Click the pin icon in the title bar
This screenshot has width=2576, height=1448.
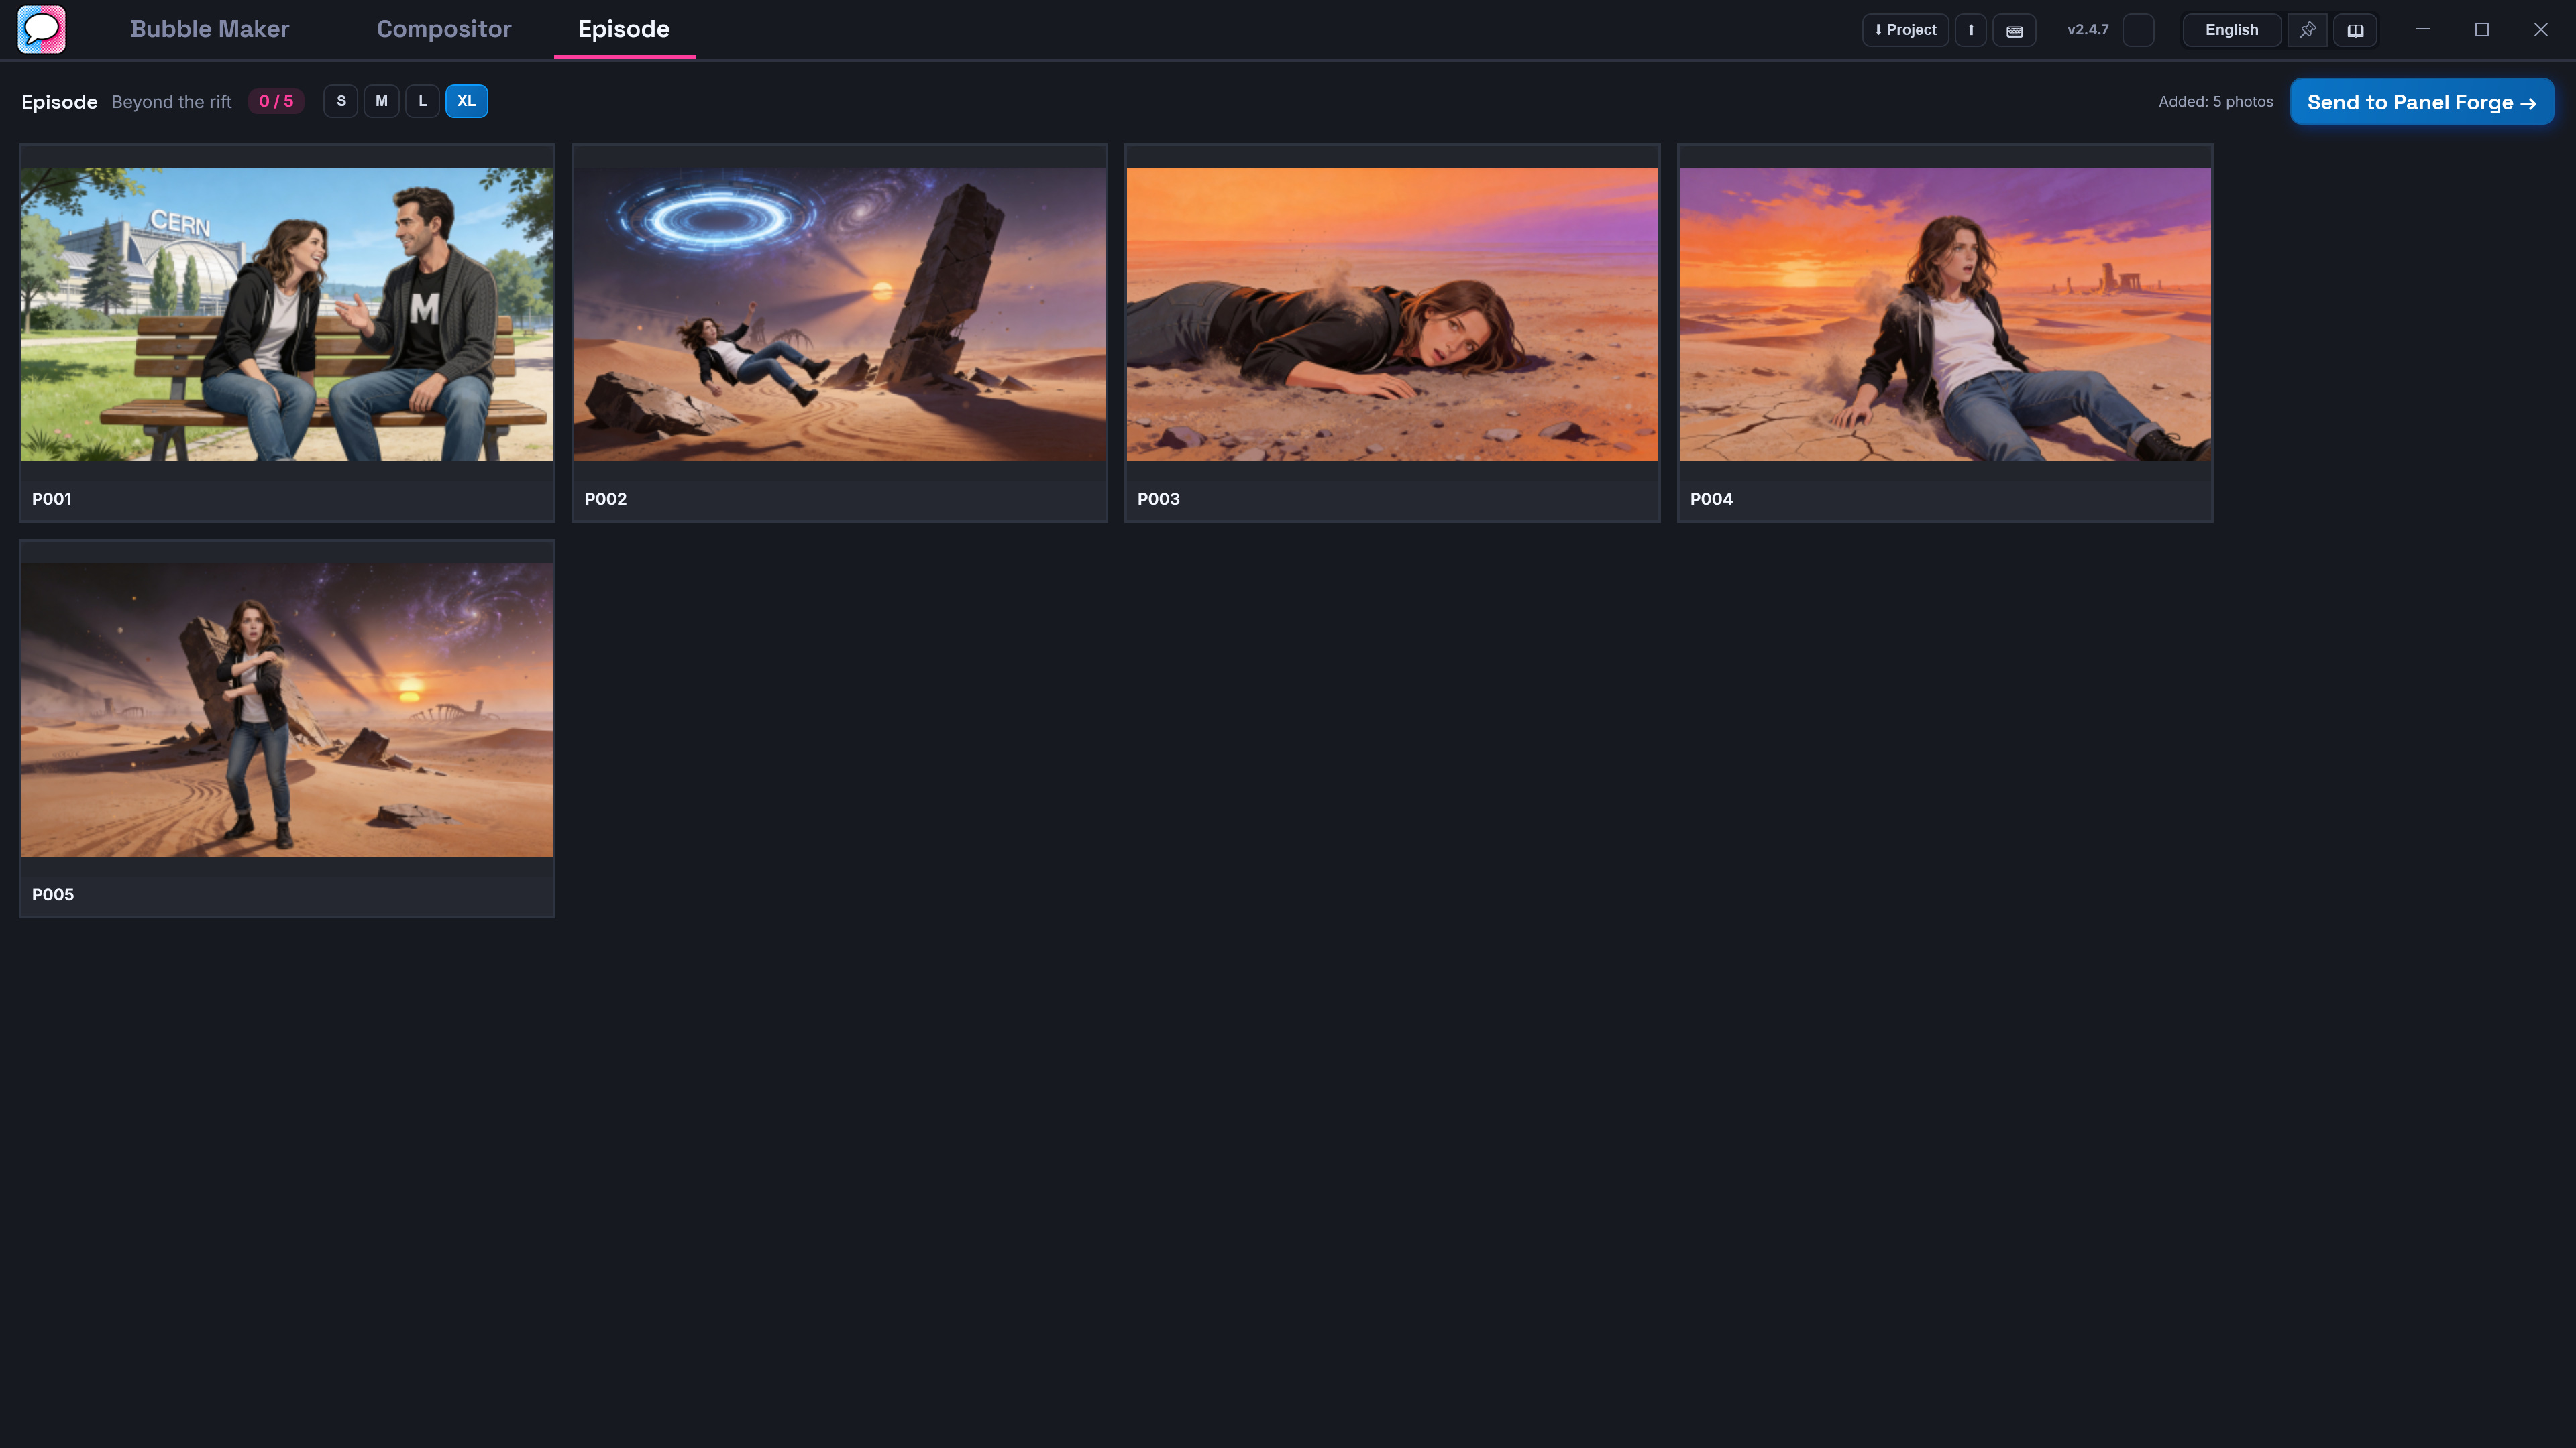(x=2307, y=30)
